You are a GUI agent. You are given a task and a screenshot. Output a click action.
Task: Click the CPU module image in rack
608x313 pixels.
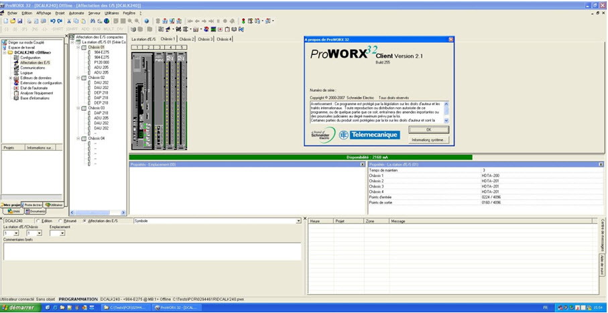[142, 101]
